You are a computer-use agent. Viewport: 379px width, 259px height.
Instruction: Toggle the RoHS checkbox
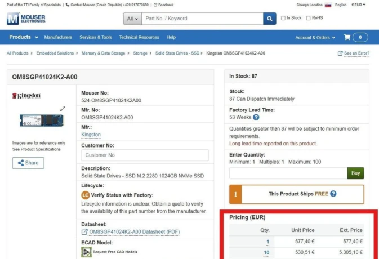click(x=308, y=18)
